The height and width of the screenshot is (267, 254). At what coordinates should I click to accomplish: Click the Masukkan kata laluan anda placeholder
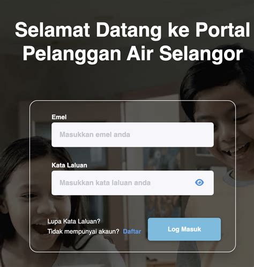(105, 183)
